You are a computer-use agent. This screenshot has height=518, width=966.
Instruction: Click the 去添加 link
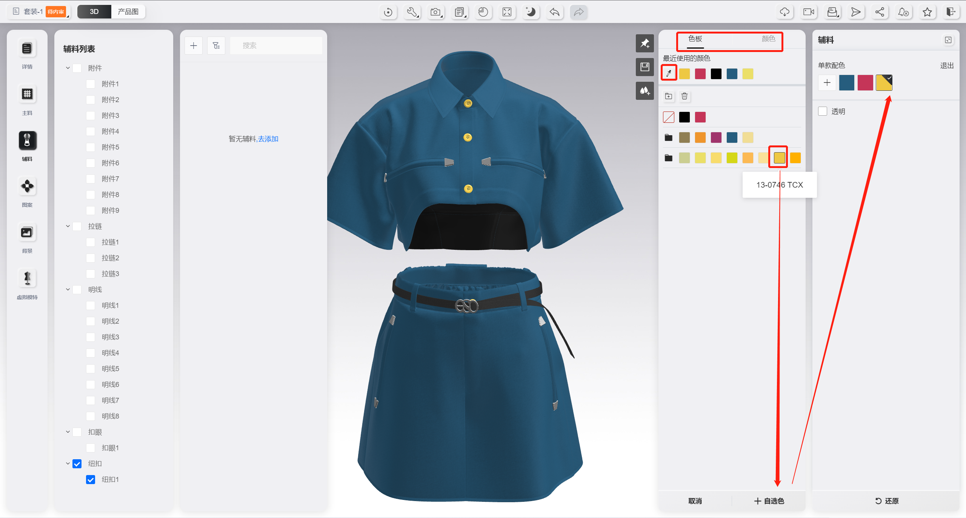tap(268, 139)
